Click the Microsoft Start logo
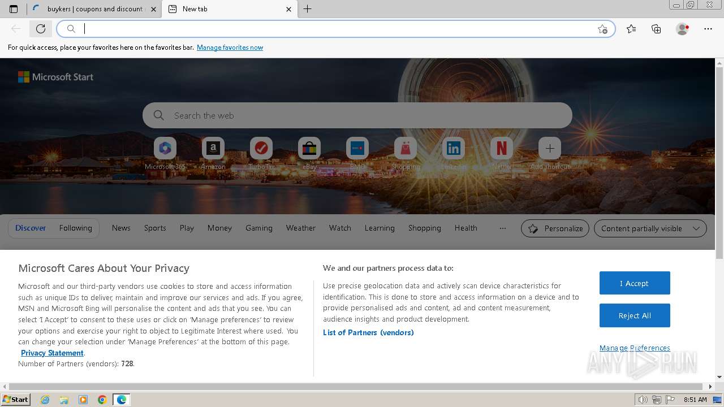This screenshot has width=724, height=407. (55, 77)
